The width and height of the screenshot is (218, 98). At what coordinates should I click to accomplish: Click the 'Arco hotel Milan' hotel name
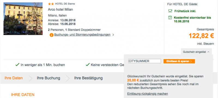coord(60,10)
